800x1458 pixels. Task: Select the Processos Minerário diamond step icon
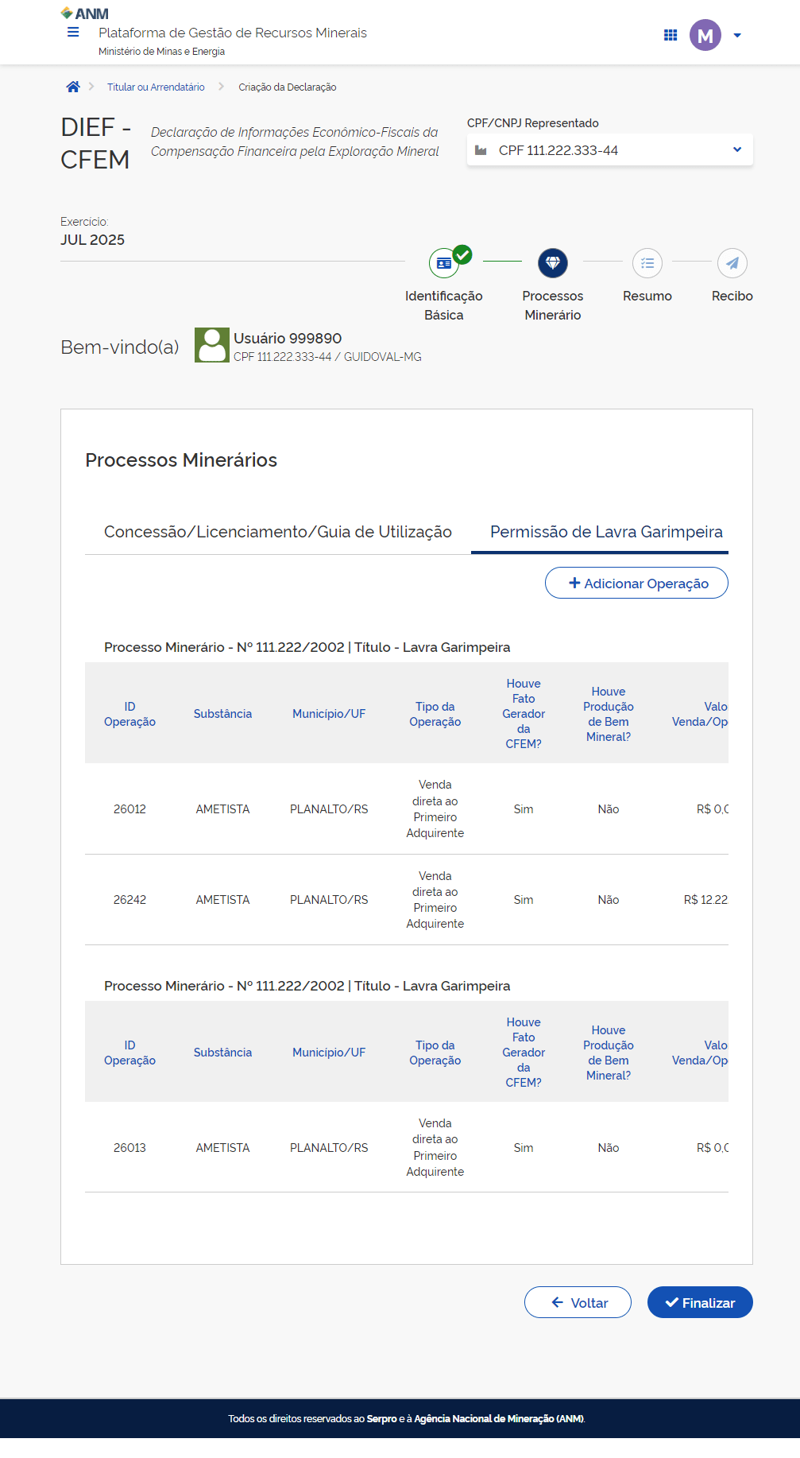pyautogui.click(x=553, y=263)
